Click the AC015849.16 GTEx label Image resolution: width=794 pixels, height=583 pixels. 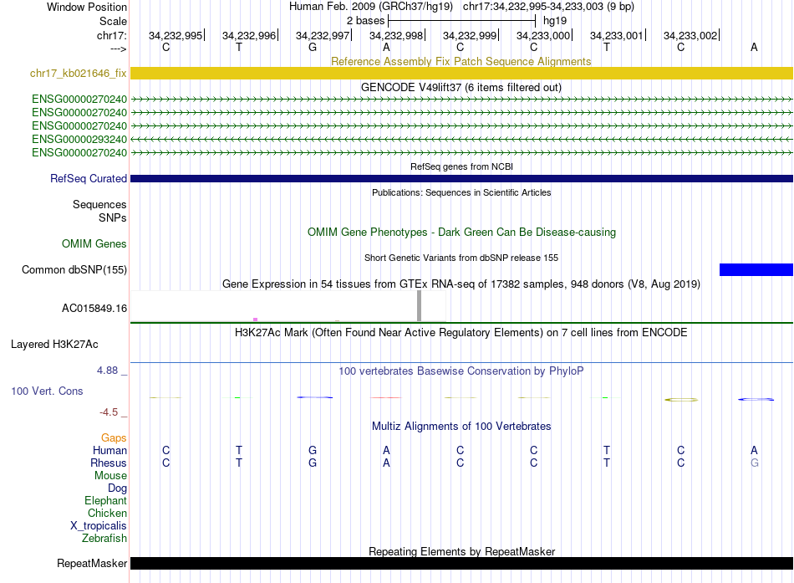(94, 309)
